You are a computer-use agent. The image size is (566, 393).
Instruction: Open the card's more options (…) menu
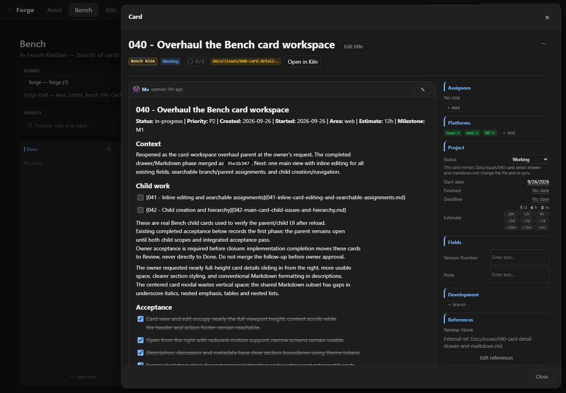point(544,42)
